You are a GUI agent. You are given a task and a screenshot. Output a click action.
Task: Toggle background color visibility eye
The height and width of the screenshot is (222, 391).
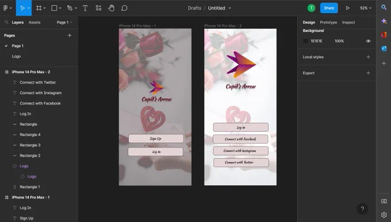pyautogui.click(x=368, y=41)
